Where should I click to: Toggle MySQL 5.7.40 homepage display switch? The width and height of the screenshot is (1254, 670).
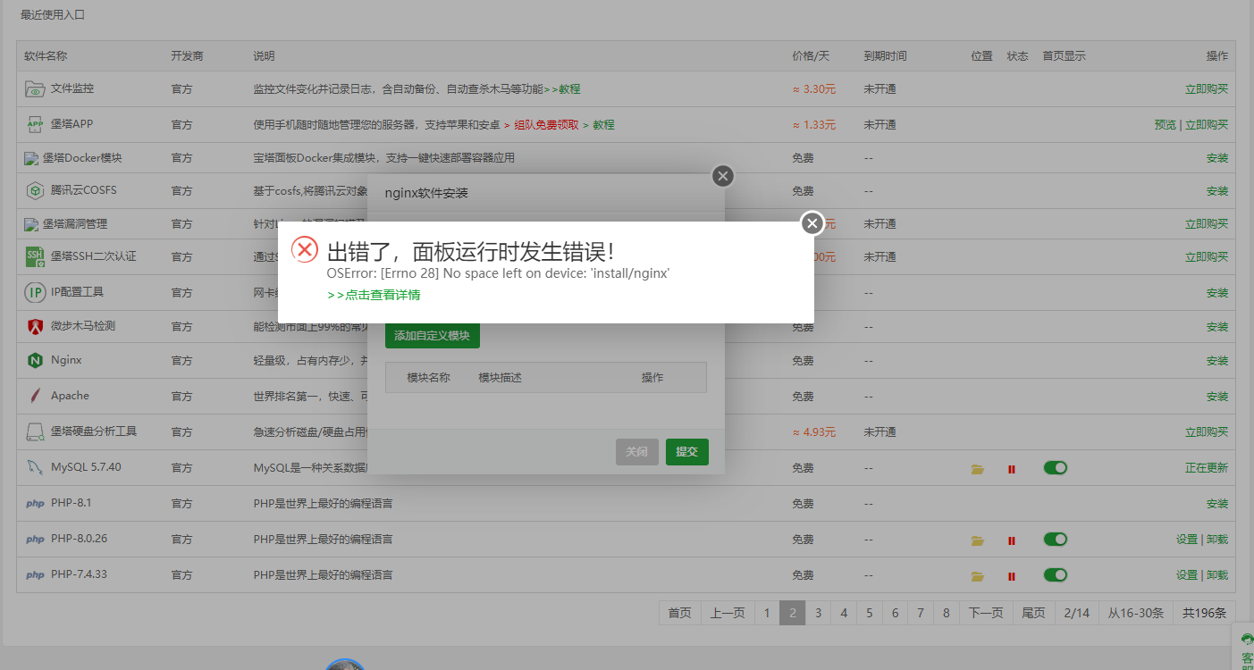tap(1056, 468)
